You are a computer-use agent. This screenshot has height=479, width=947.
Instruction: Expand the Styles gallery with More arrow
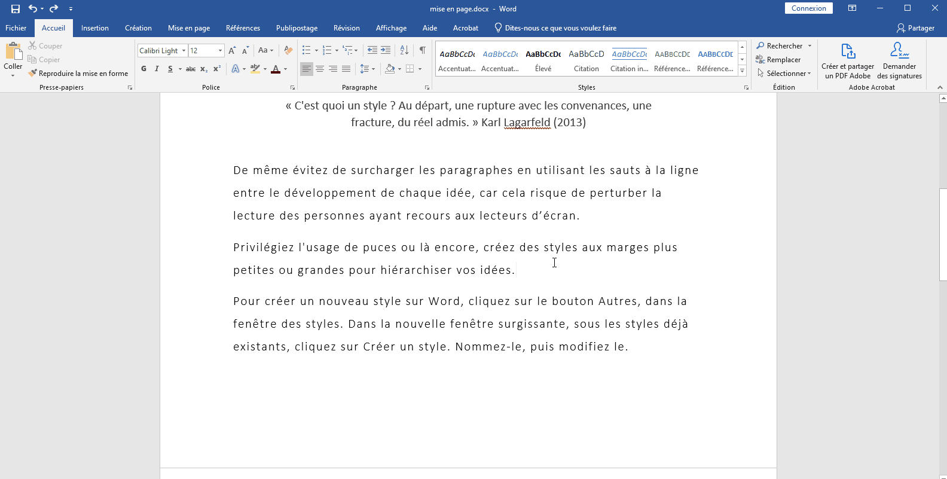[742, 71]
